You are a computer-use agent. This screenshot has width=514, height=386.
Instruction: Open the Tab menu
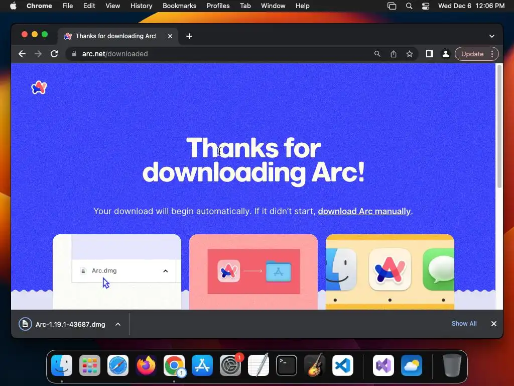click(x=245, y=6)
